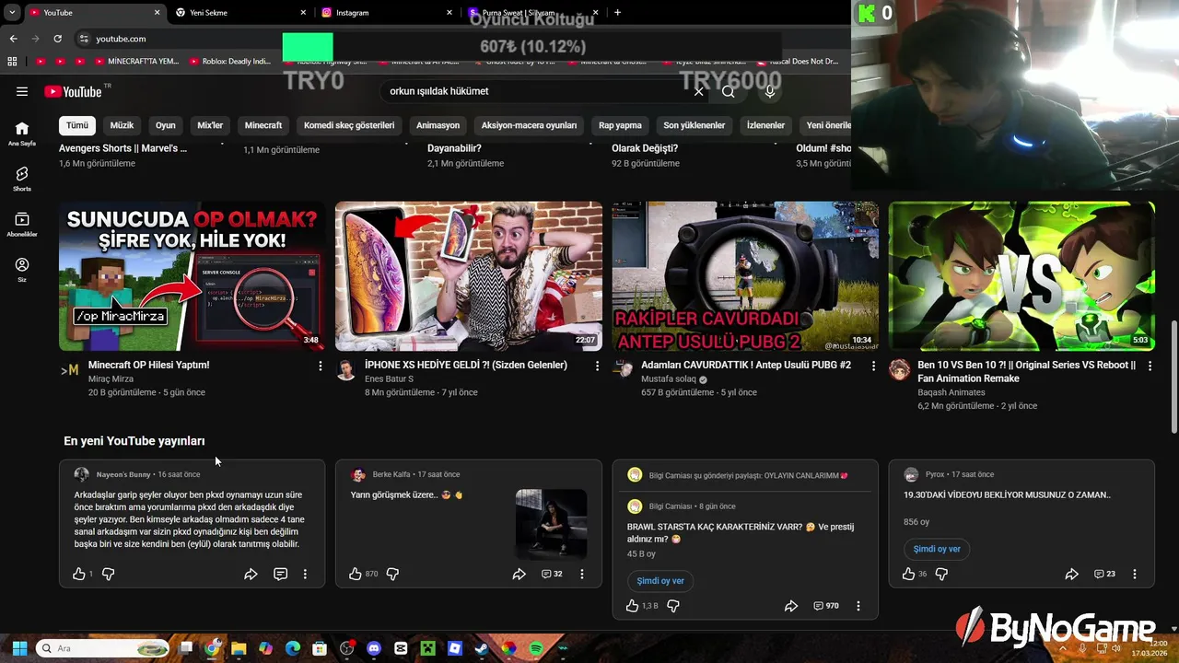Go to Ana Sayfa in sidebar

point(22,134)
